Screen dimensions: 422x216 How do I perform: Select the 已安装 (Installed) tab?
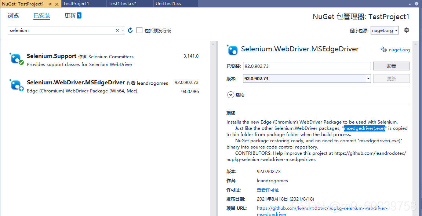tap(42, 16)
